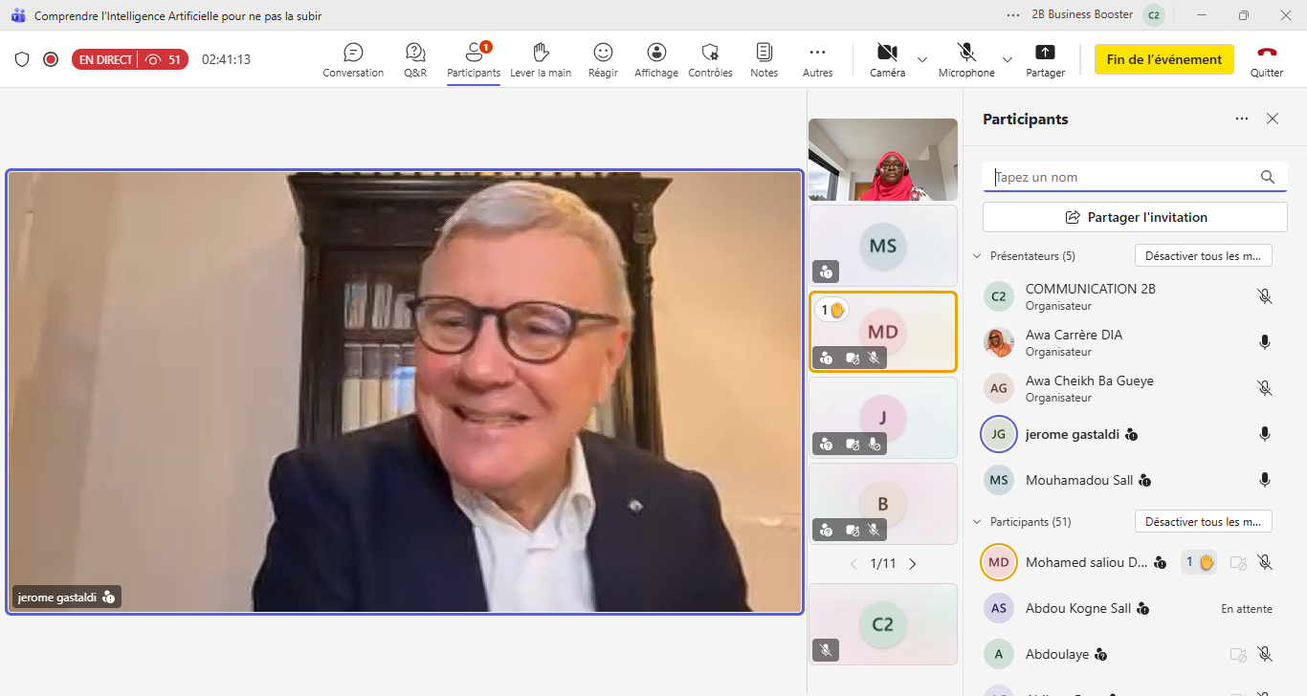Open the Participants panel more options menu

click(x=1242, y=120)
